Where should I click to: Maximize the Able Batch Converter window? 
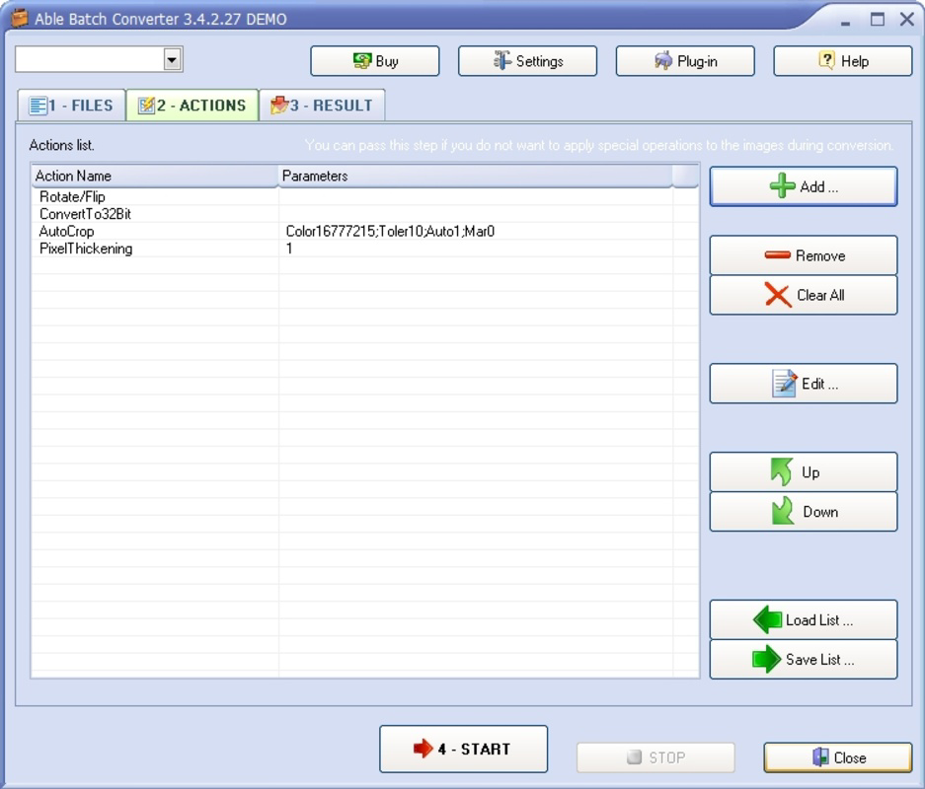click(x=878, y=20)
